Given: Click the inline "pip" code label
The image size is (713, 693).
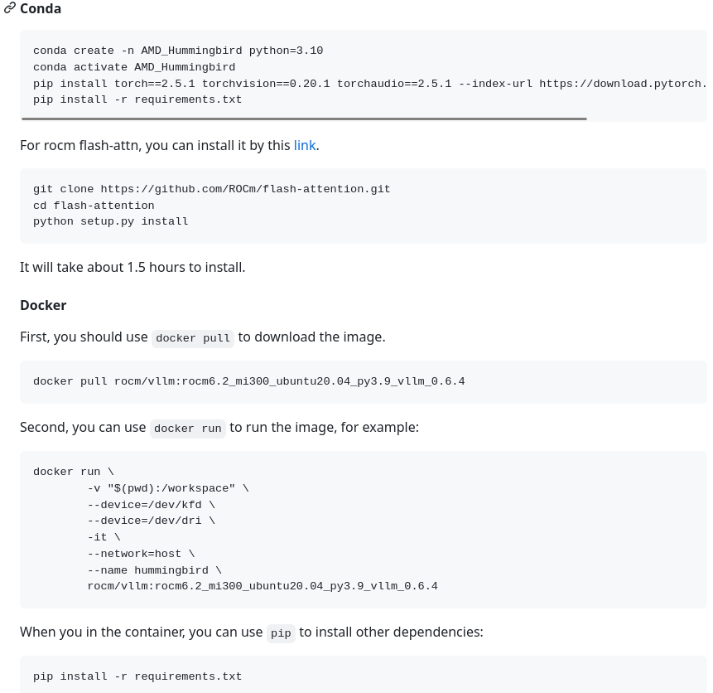Looking at the screenshot, I should pos(281,633).
